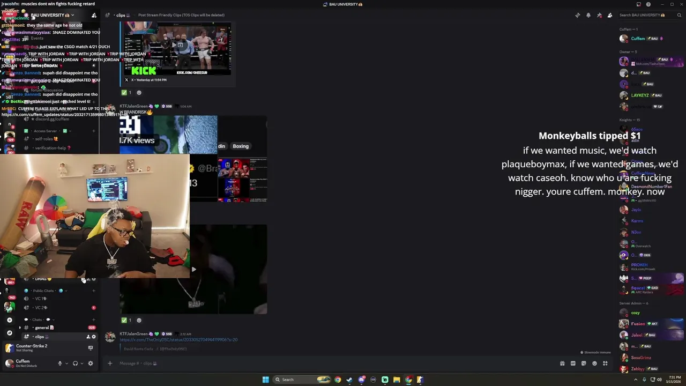Toggle checkmark reaction under Kick clip
This screenshot has height=386, width=686.
126,93
